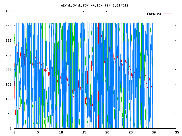Click x-axis label 15

(84, 132)
